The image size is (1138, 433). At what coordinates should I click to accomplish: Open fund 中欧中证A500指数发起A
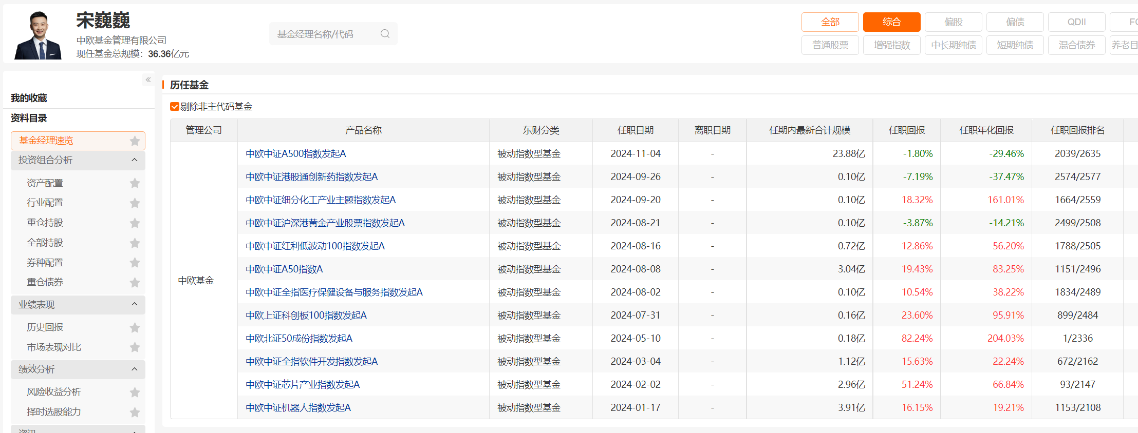point(296,154)
